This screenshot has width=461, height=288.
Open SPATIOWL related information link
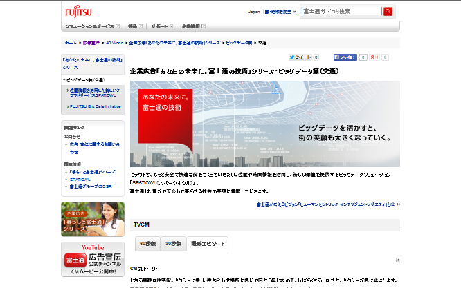(x=80, y=180)
